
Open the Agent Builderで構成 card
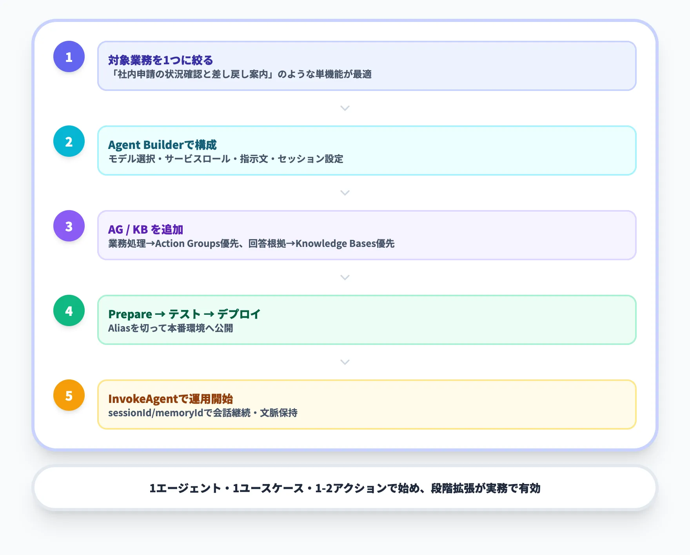[x=366, y=151]
